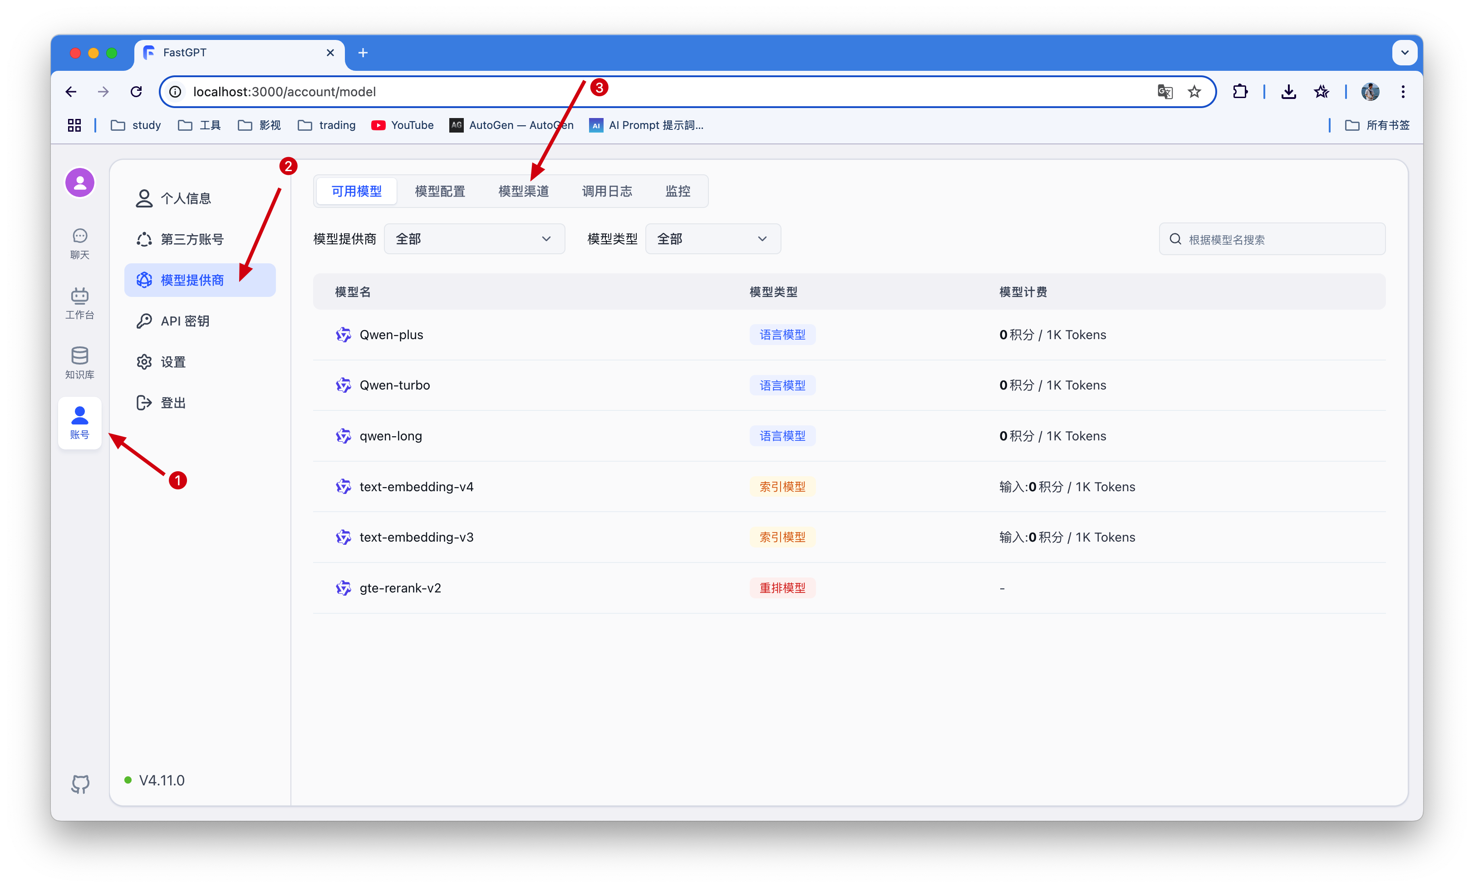Click the 根据模型名搜索 search field
Image resolution: width=1474 pixels, height=888 pixels.
(1272, 239)
